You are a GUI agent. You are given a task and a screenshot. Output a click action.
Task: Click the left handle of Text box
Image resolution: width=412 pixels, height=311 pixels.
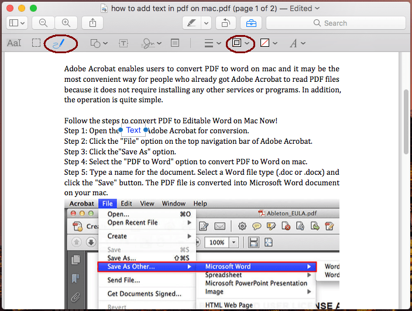click(x=121, y=130)
